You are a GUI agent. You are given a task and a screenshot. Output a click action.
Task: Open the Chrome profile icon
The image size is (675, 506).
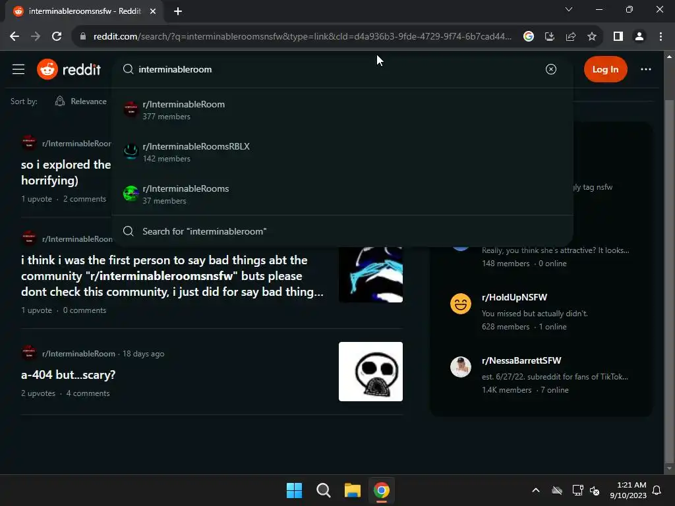click(639, 37)
